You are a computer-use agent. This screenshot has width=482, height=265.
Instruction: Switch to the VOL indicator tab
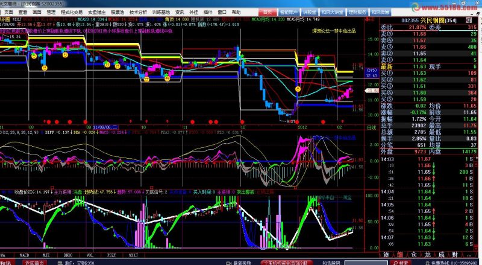90,255
